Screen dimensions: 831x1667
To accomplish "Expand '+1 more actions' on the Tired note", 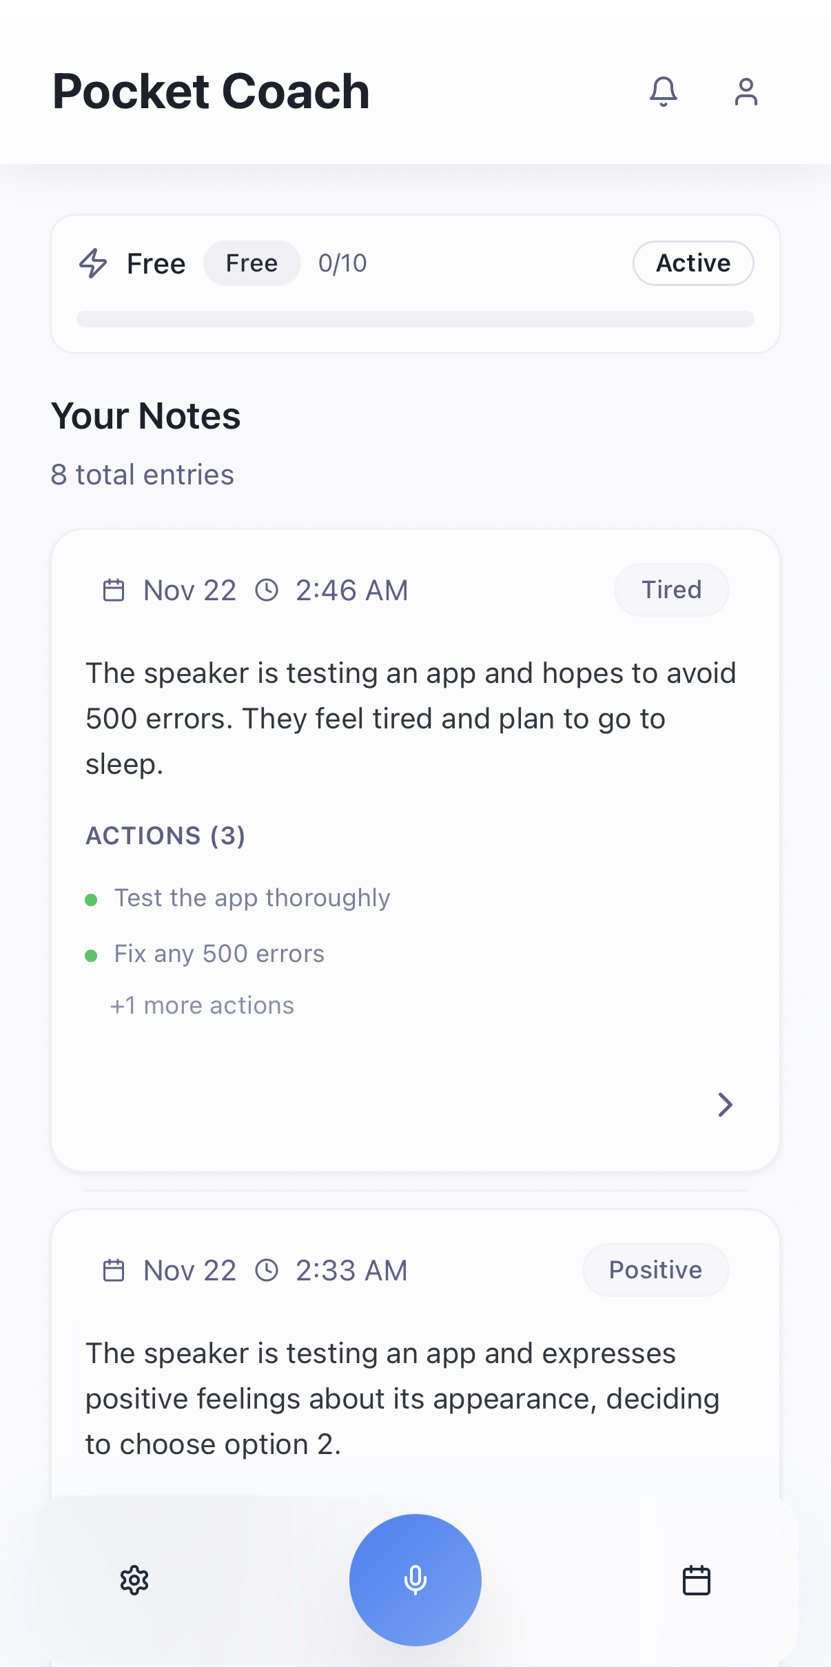I will click(x=202, y=1005).
